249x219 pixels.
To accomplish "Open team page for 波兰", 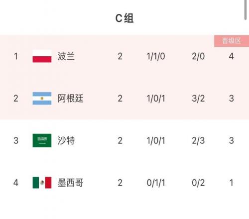I will pos(66,56).
